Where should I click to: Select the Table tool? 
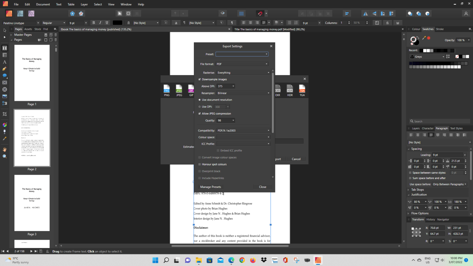pos(4,55)
